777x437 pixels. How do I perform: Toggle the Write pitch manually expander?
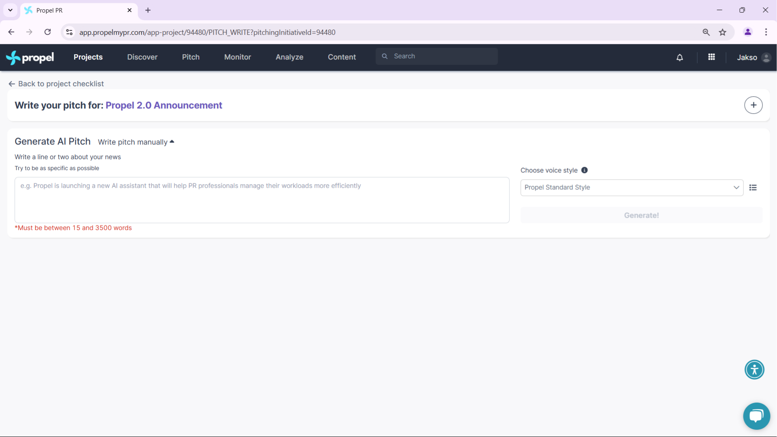(x=136, y=142)
